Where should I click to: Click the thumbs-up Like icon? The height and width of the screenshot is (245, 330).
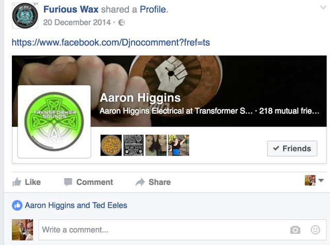coord(16,182)
